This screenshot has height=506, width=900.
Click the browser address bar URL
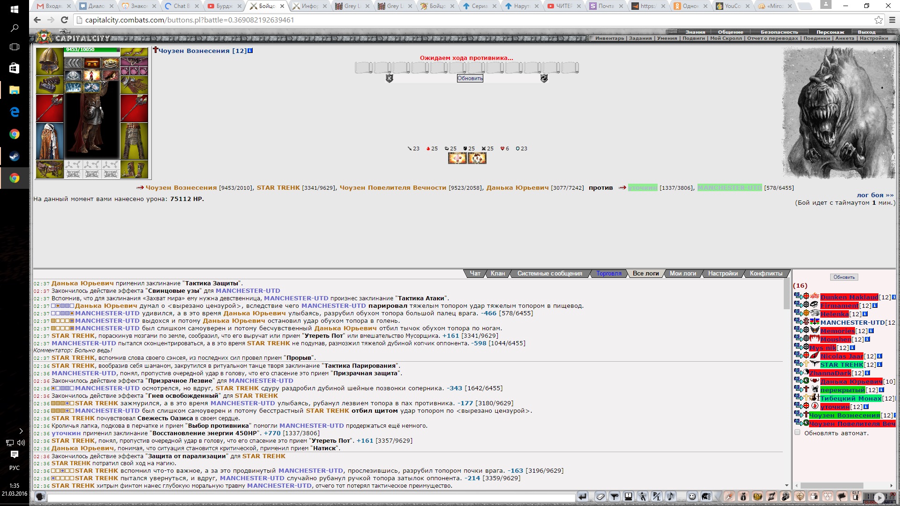pos(189,20)
